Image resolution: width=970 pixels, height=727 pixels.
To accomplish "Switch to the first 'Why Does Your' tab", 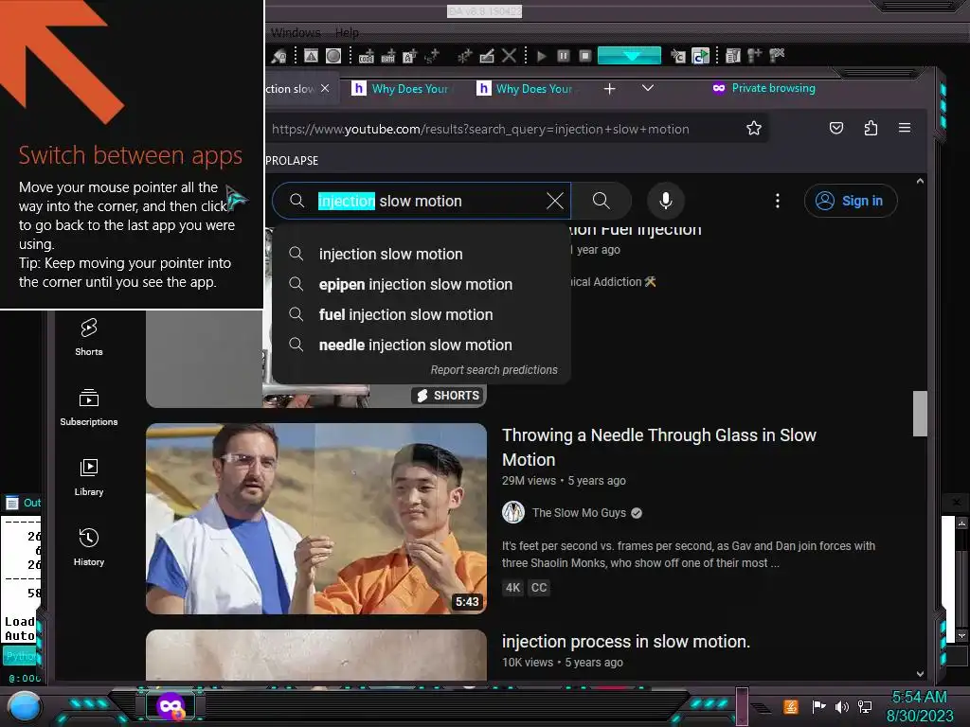I will tap(402, 88).
